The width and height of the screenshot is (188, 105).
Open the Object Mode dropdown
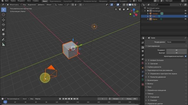[x=14, y=5]
